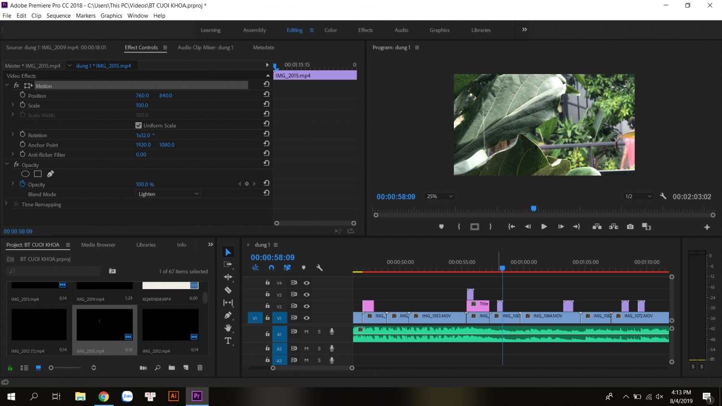
Task: Click the Play button in Program Monitor
Action: 544,227
